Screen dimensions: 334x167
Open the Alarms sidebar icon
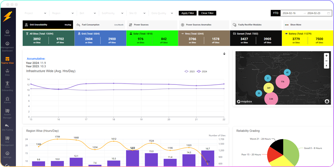7,100
